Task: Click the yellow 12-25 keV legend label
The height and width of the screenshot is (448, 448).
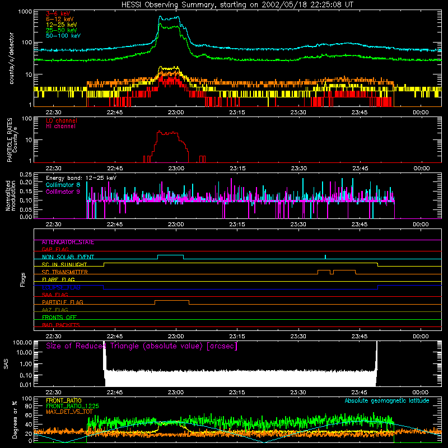Action: [61, 25]
